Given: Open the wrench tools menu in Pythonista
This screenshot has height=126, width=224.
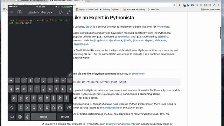Looking at the screenshot, I should (x=69, y=12).
